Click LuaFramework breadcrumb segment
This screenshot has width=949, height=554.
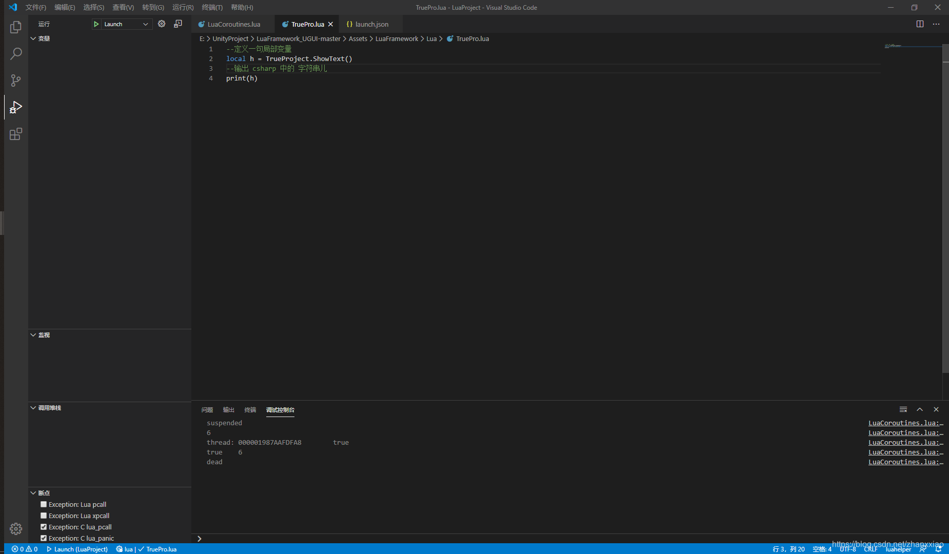(397, 39)
